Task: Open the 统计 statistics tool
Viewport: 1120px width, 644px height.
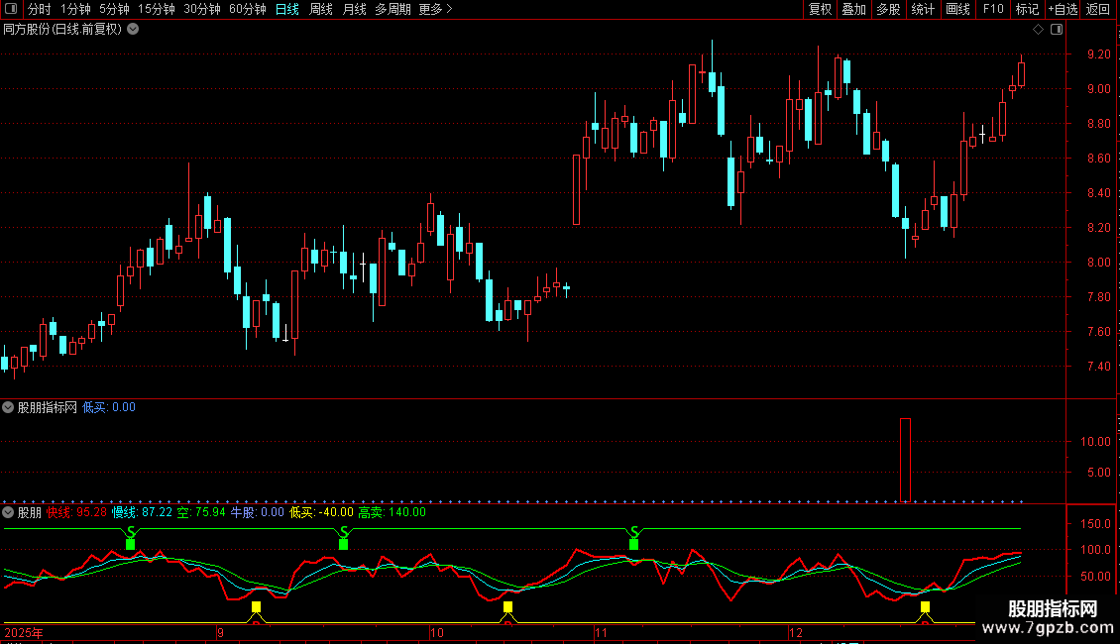Action: click(x=923, y=9)
